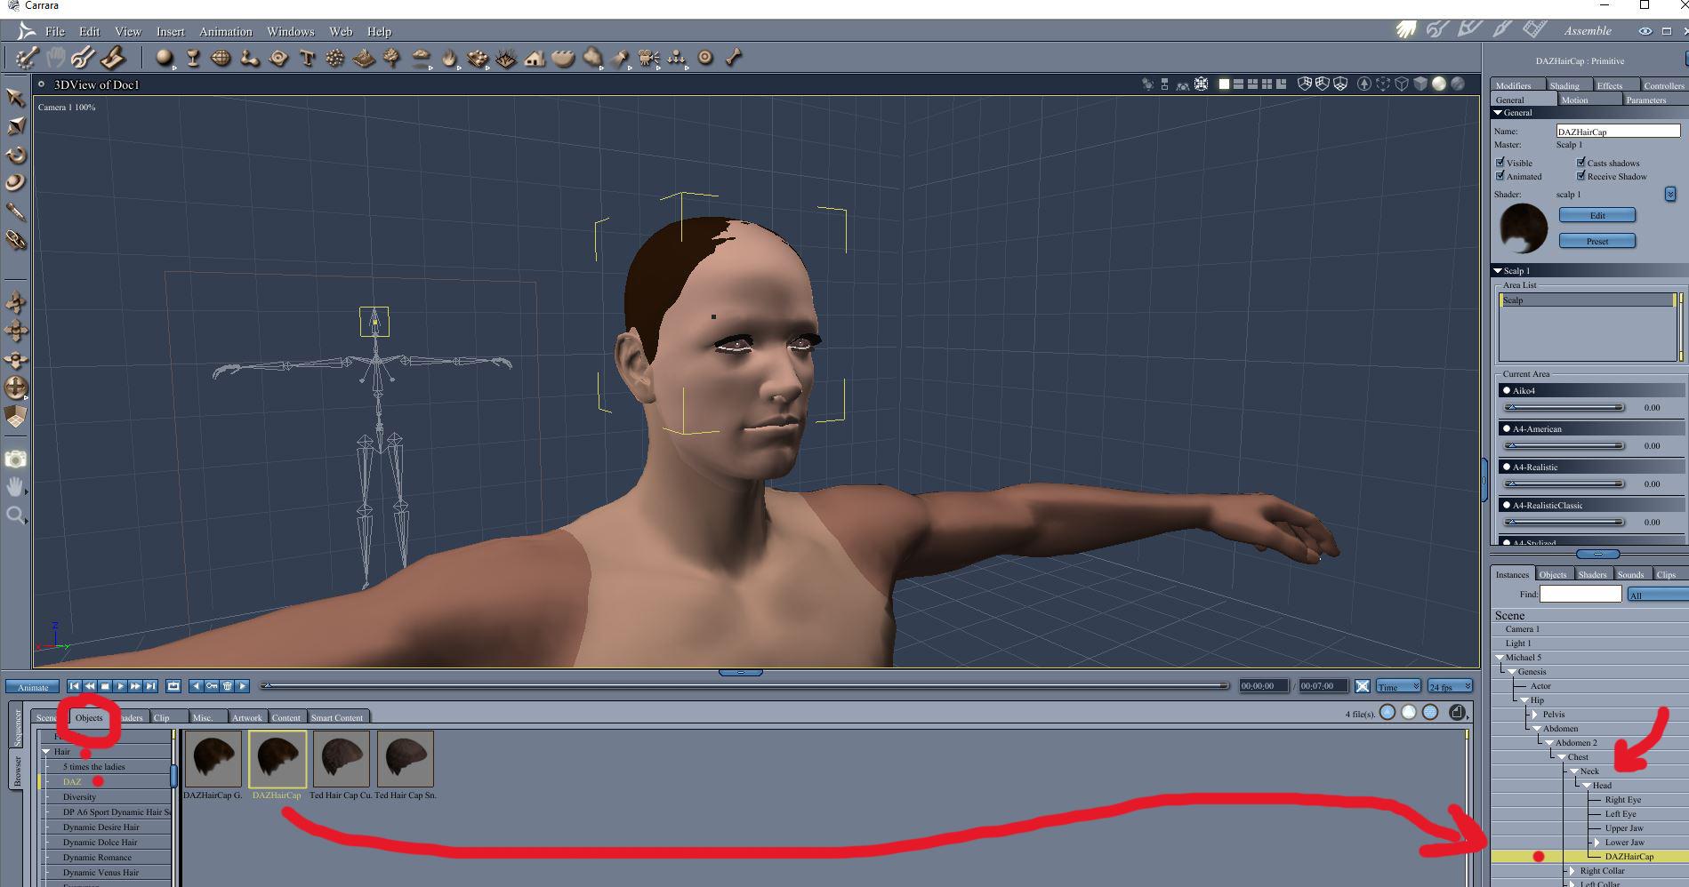The width and height of the screenshot is (1689, 887).
Task: Toggle the A4-RealisticClassic morph dot
Action: click(x=1506, y=505)
